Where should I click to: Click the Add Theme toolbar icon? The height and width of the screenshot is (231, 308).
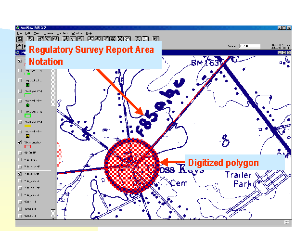click(x=31, y=38)
